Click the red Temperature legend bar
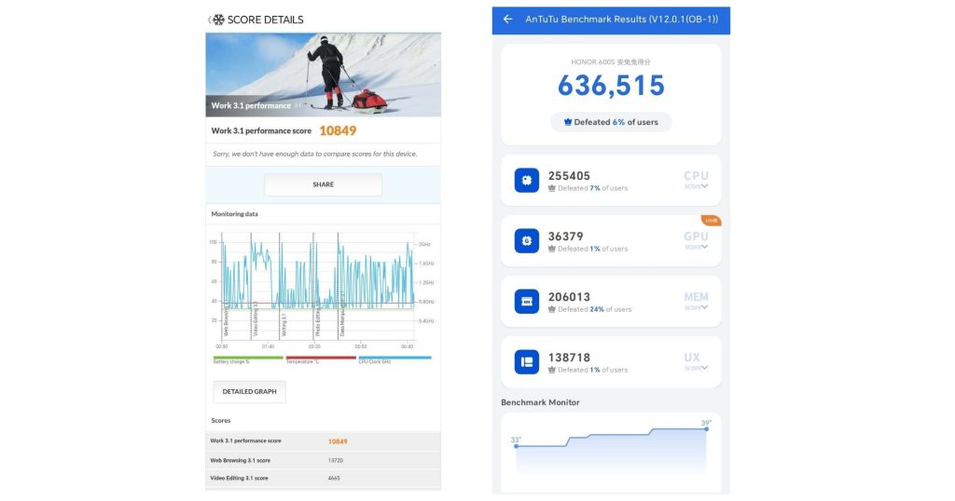Image resolution: width=955 pixels, height=501 pixels. coord(321,359)
